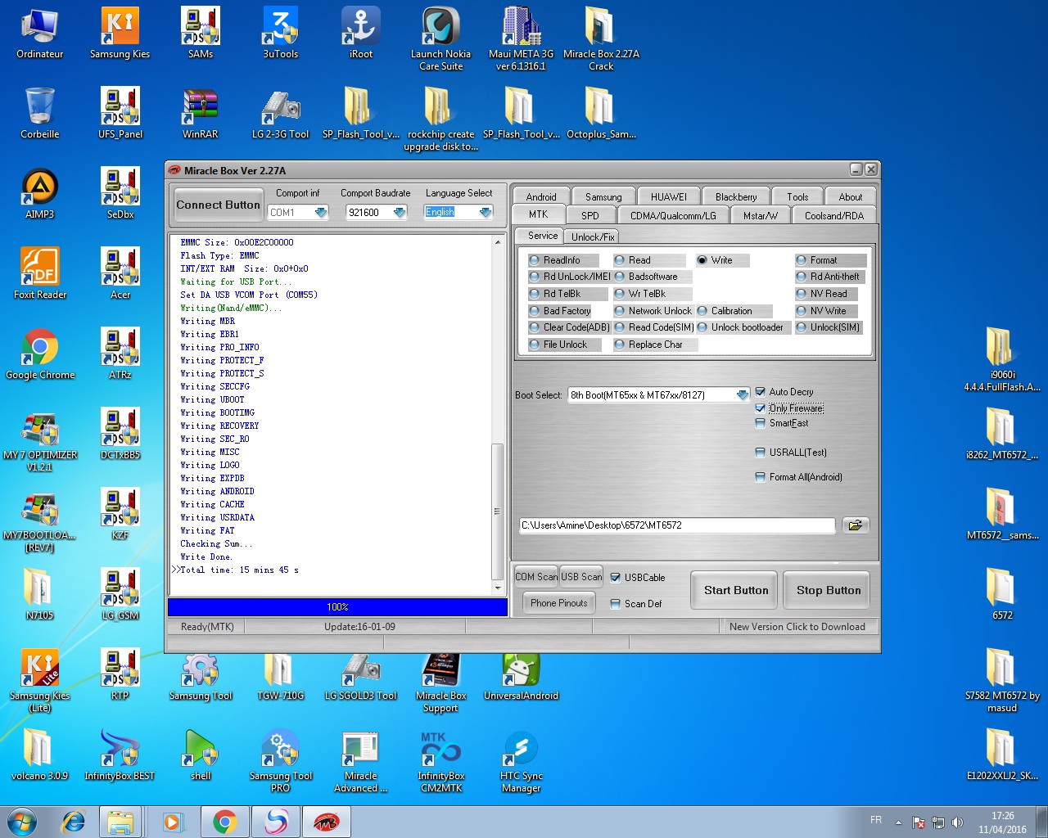
Task: Click the Connect Button
Action: (218, 205)
